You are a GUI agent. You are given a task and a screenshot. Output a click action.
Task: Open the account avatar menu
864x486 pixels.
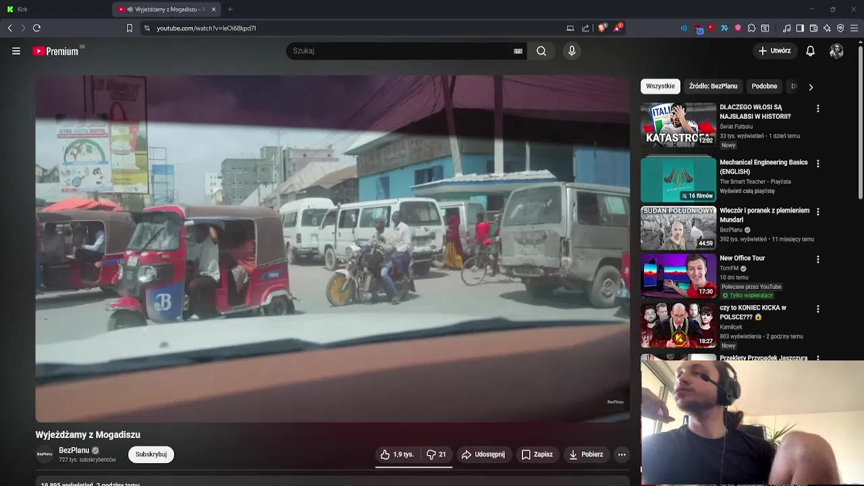click(836, 51)
